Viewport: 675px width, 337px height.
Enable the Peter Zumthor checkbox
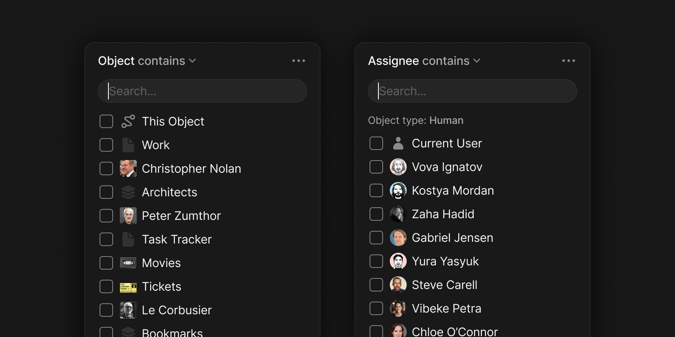(106, 216)
